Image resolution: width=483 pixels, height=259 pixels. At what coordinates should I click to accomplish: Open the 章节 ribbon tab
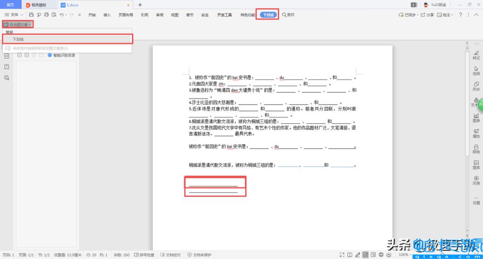pos(190,15)
